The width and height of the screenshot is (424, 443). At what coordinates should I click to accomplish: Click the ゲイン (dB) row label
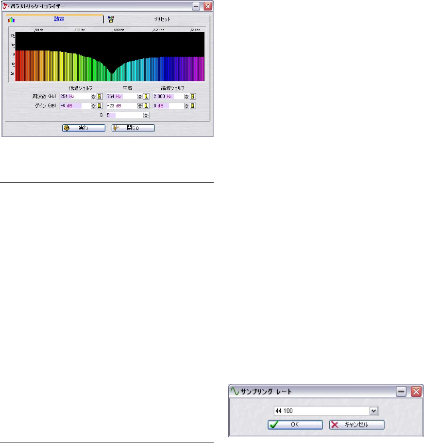tap(45, 106)
